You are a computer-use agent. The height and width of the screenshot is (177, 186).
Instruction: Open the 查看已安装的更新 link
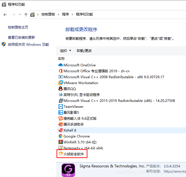(21, 37)
